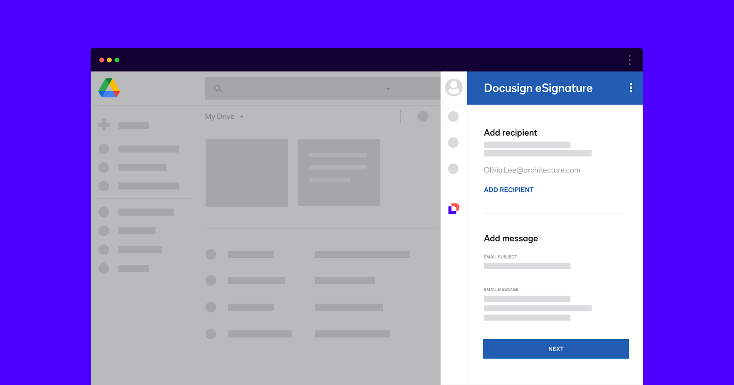Click the Email Subject input field
Viewport: 734px width, 385px height.
pyautogui.click(x=527, y=266)
